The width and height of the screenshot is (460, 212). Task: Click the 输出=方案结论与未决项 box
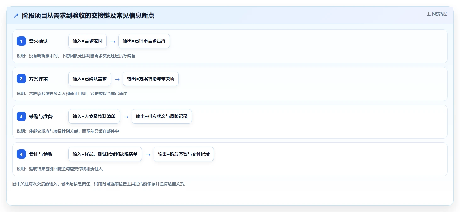click(x=151, y=79)
